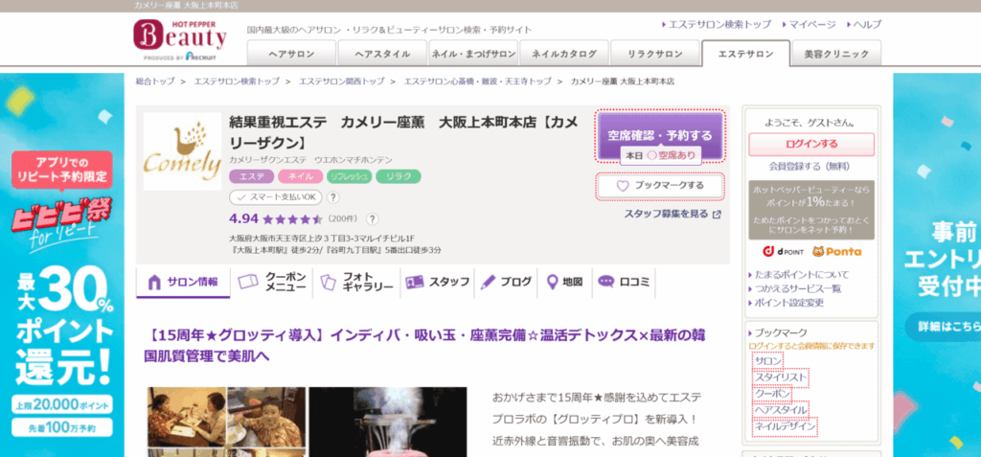Click the ビビビ祭 left banner ad
Screen dimensions: 981x457
pos(62,264)
